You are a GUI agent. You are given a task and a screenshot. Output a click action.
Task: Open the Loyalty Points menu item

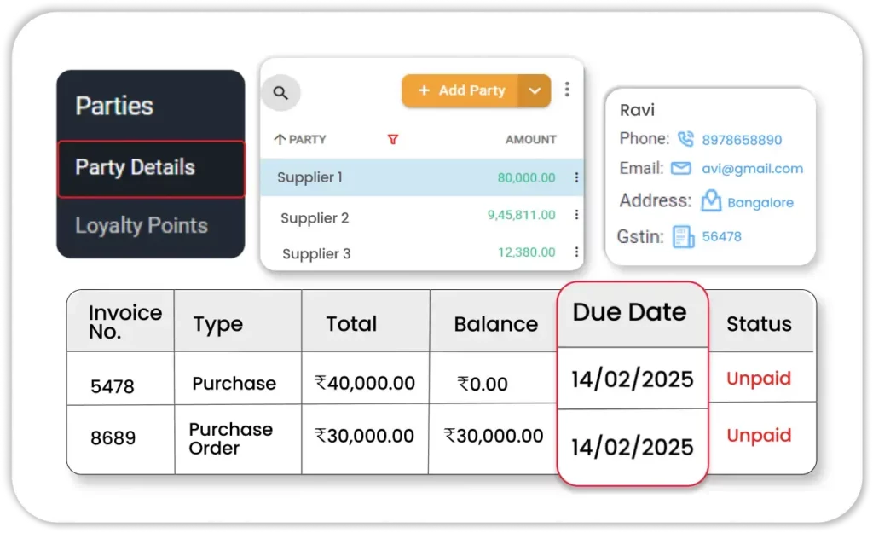coord(142,226)
